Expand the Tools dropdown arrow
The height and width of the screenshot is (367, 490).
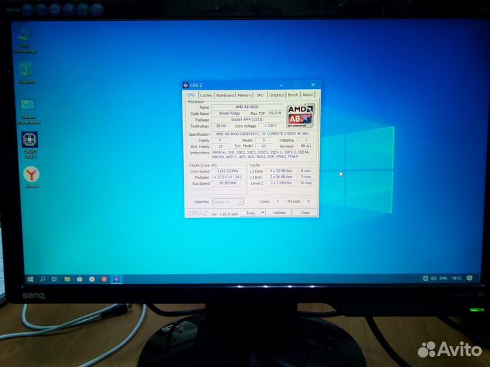[263, 213]
